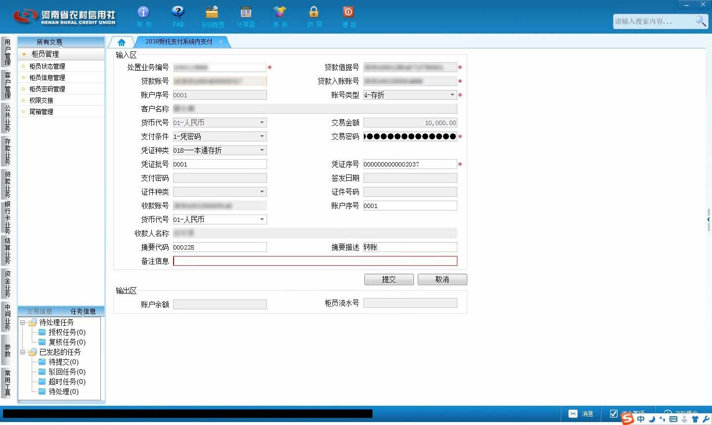Open the 常用工具 side tab
Screen dimensions: 712x425
click(x=7, y=383)
